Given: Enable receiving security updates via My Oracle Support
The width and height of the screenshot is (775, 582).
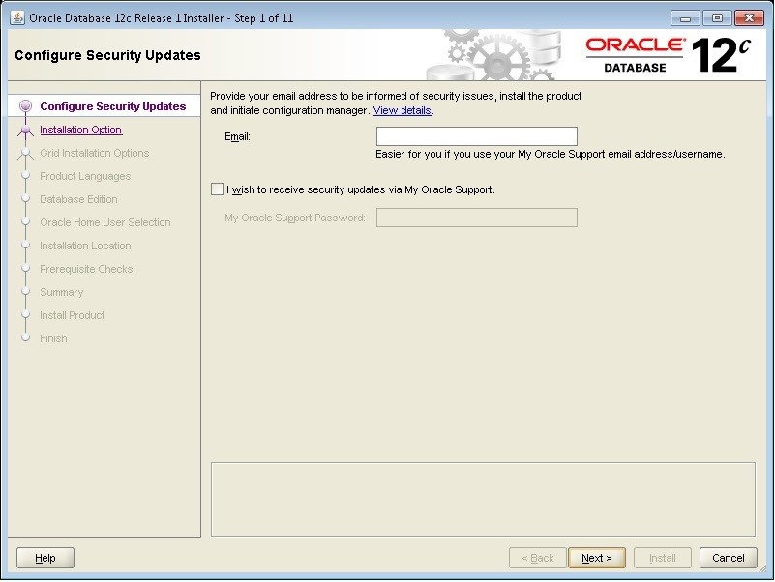Looking at the screenshot, I should (x=217, y=189).
